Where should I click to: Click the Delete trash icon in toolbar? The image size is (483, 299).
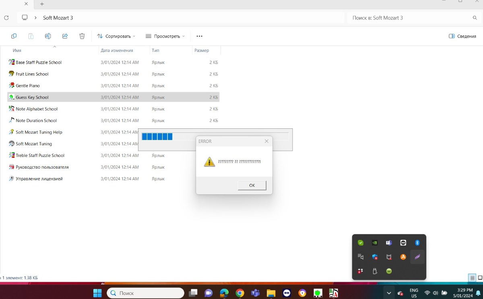click(82, 36)
